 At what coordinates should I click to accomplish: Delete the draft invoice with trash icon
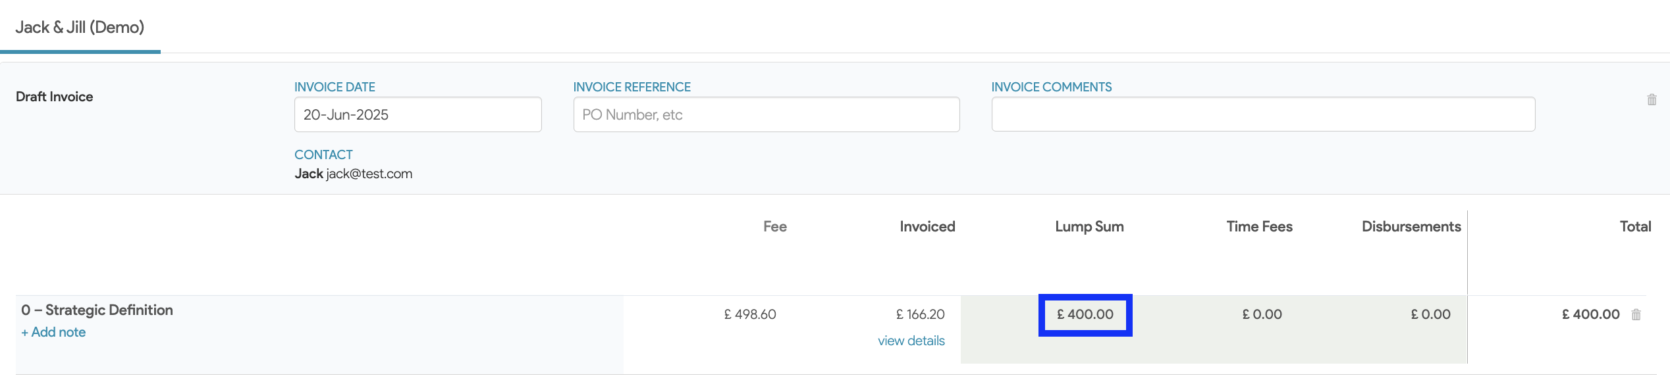tap(1652, 100)
